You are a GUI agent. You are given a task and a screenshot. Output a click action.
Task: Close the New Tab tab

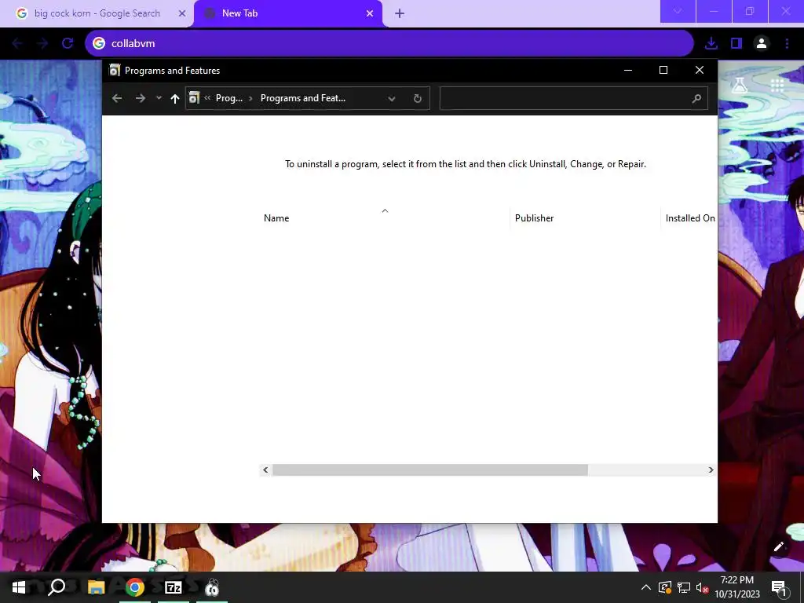(370, 13)
